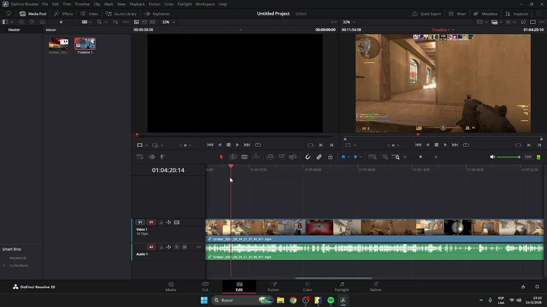This screenshot has width=547, height=307.
Task: Click Custom Zoom icon
Action: click(x=396, y=157)
